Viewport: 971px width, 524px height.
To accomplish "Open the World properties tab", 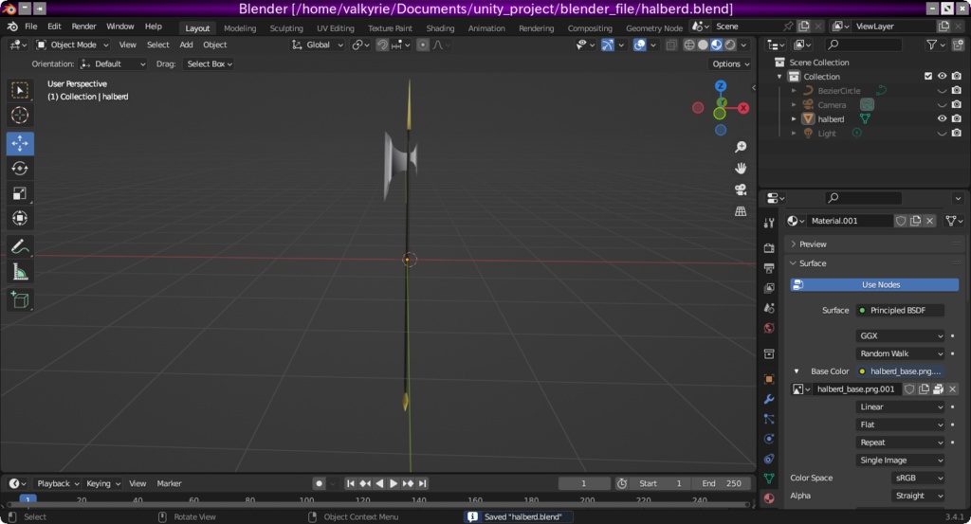I will pos(769,328).
